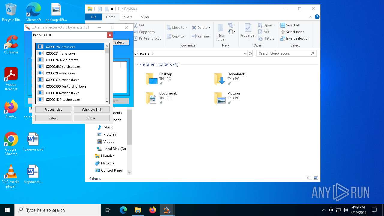
Task: Collapse the Frequent folders group
Action: click(x=137, y=64)
